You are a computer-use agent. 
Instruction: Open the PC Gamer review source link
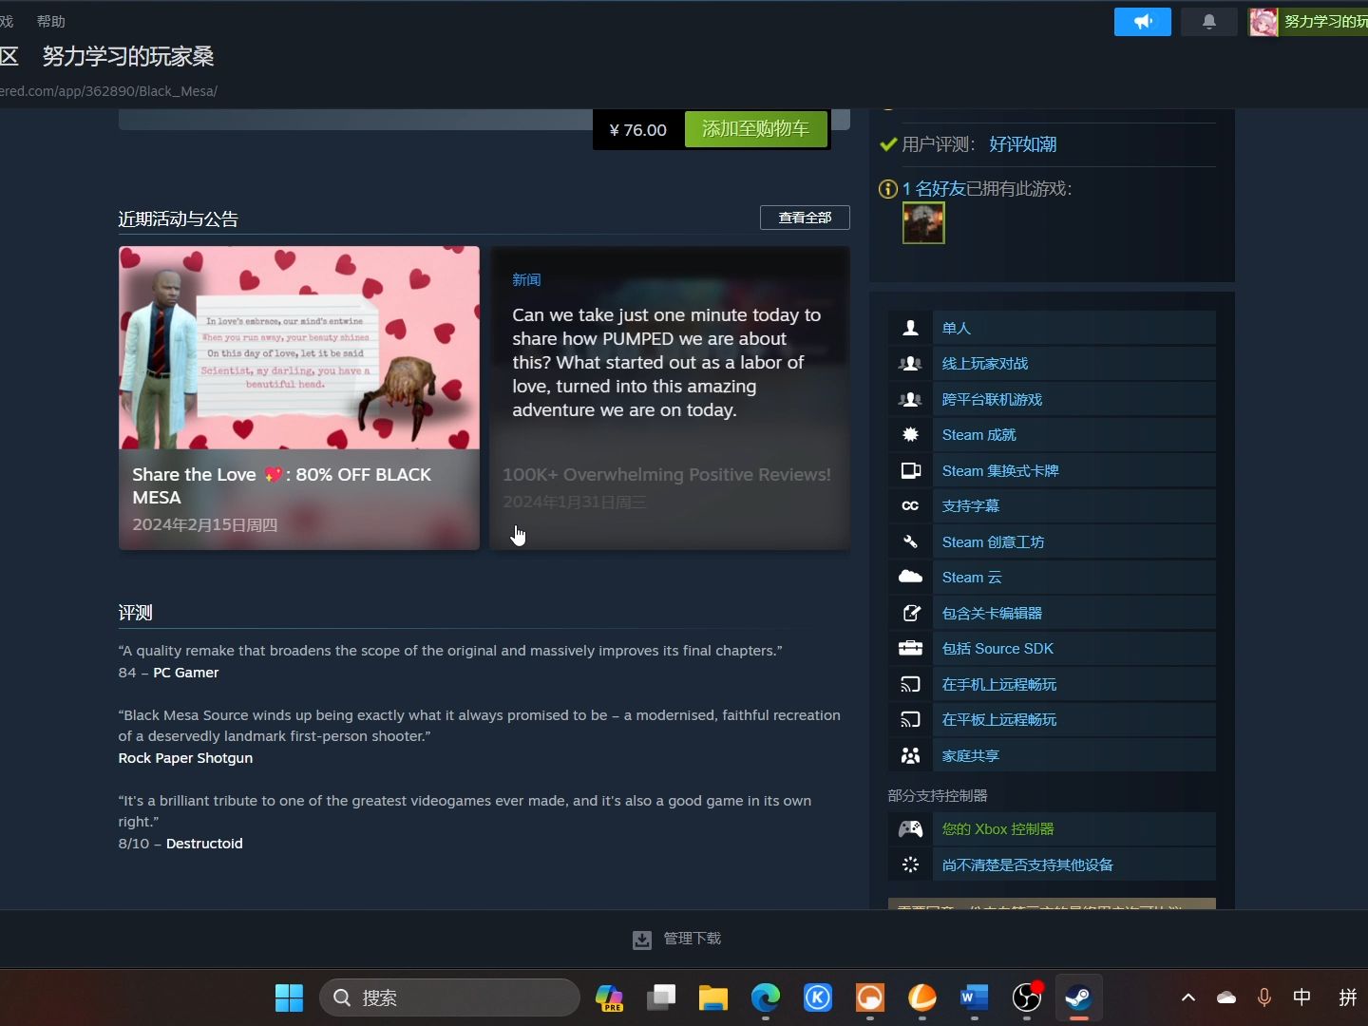coord(185,673)
